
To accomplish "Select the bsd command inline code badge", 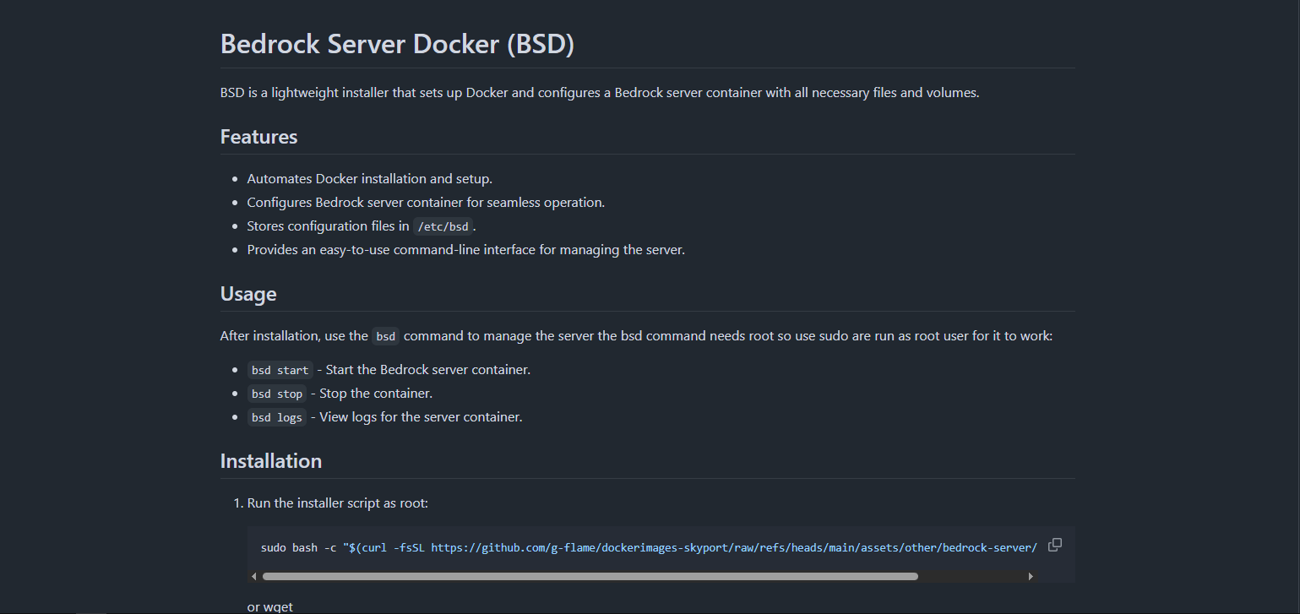I will [385, 335].
